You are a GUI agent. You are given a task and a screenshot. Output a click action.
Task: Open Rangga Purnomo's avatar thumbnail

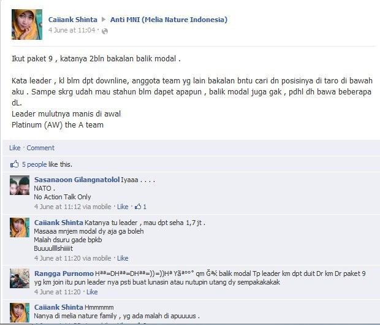coord(20,278)
